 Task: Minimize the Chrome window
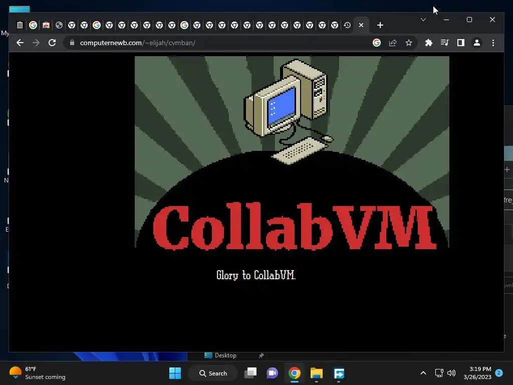click(x=446, y=20)
